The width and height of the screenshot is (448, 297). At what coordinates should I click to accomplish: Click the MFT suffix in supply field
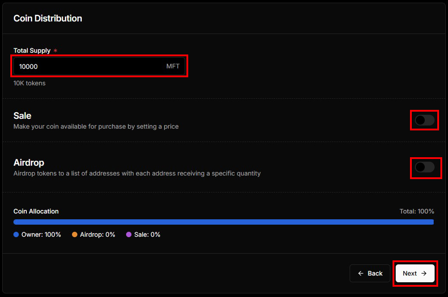pyautogui.click(x=173, y=66)
